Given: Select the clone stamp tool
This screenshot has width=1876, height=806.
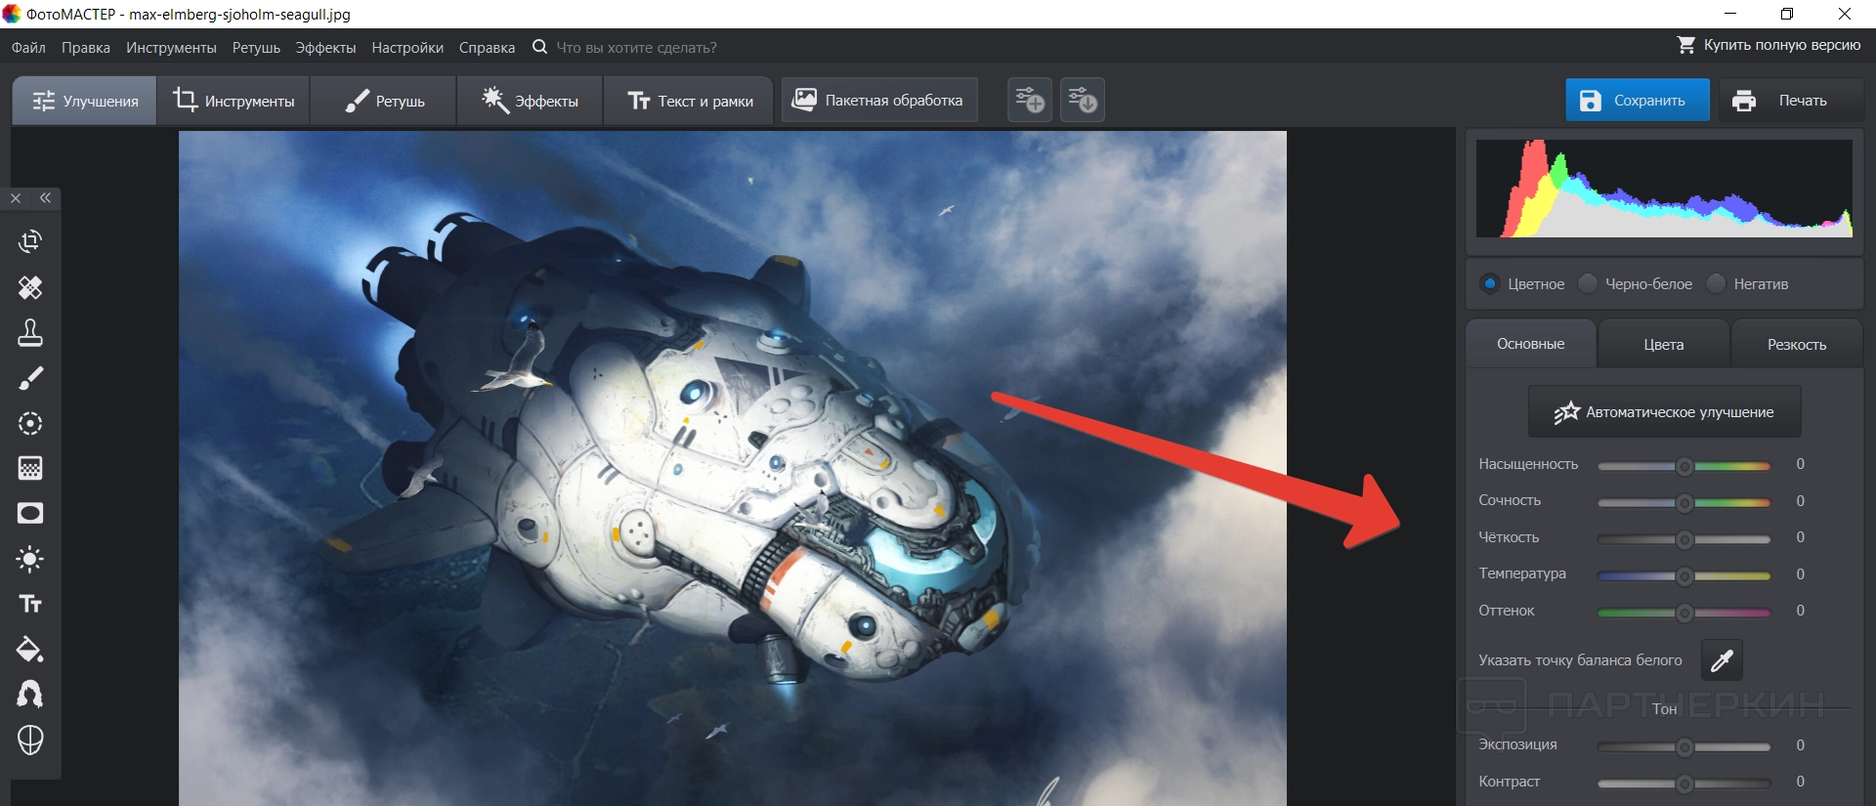Looking at the screenshot, I should click(x=30, y=333).
